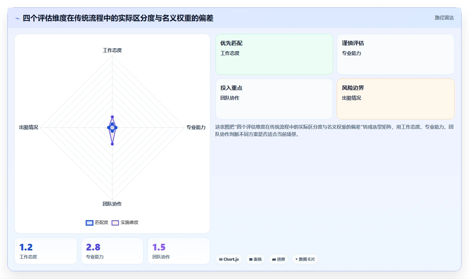Open the 投入重点 card
The width and height of the screenshot is (469, 279).
(274, 99)
